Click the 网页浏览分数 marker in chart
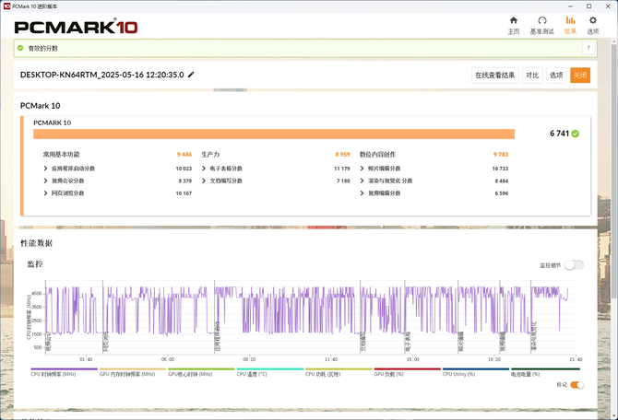618x420 pixels. tap(106, 343)
